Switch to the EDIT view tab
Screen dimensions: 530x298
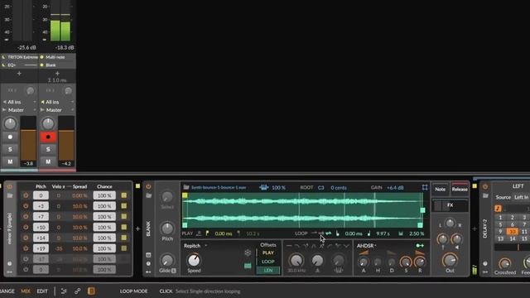coord(42,291)
